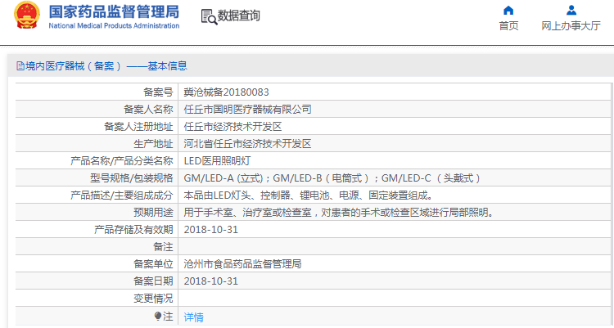Screen dimensions: 614x328
Task: Click the record number 冀沧械备20180083
Action: [x=226, y=92]
